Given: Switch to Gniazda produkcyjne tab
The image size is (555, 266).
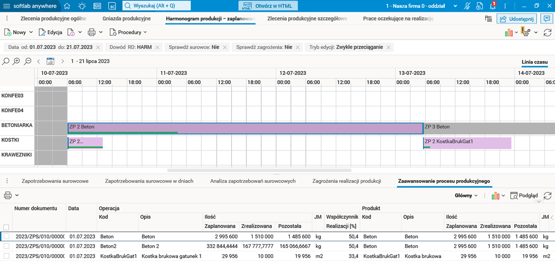Looking at the screenshot, I should click(126, 19).
